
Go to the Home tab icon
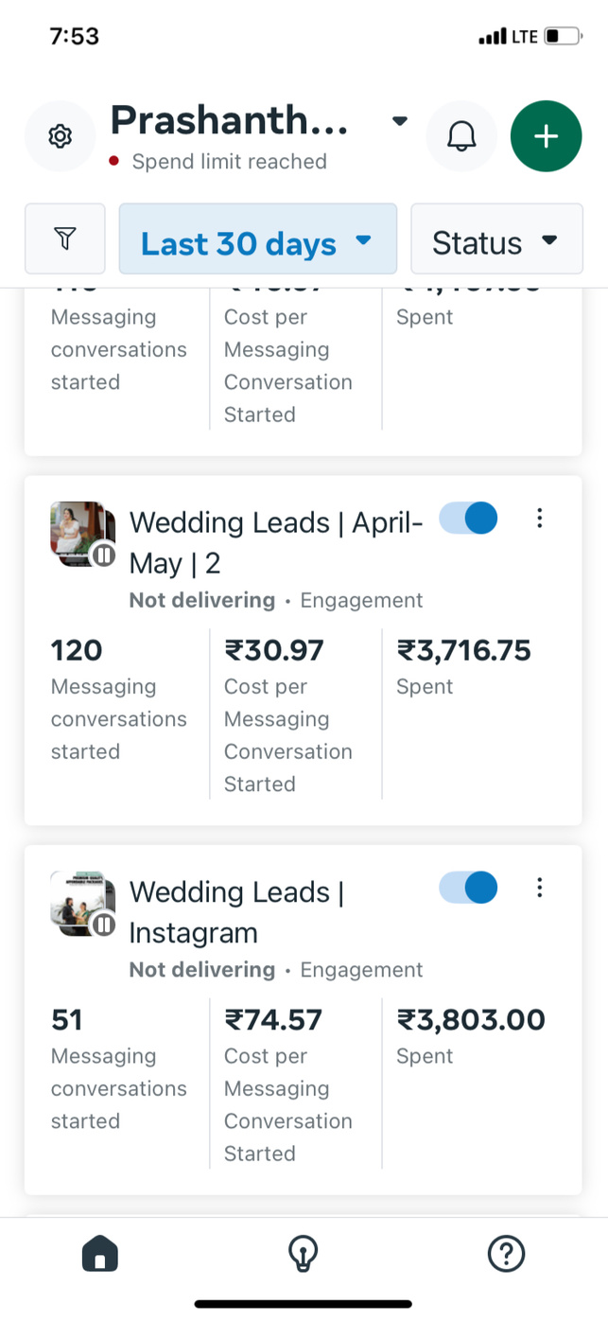pyautogui.click(x=100, y=1254)
